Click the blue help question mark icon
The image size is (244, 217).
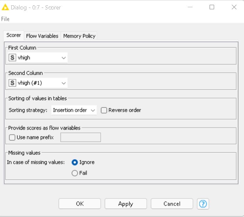(203, 204)
